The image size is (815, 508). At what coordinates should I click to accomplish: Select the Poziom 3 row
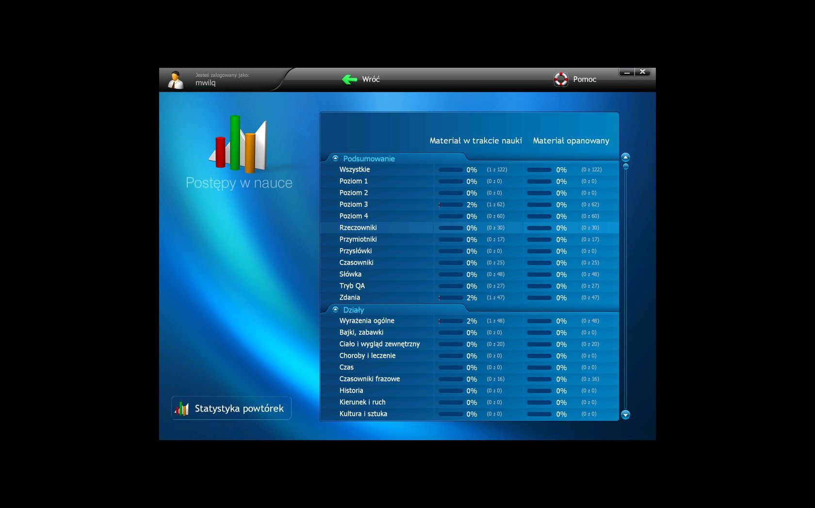[x=469, y=205]
